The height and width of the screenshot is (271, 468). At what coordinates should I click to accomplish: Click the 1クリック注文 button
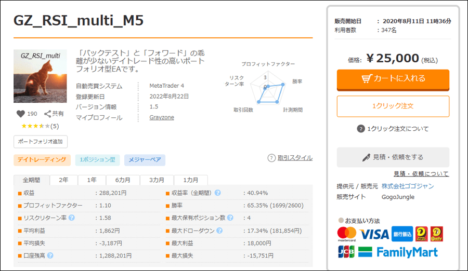(x=393, y=106)
